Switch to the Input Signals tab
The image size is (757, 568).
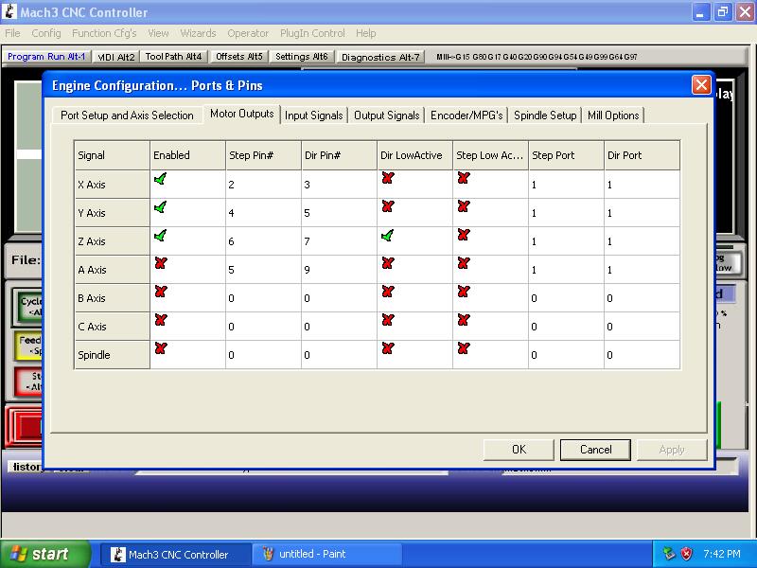click(x=313, y=115)
